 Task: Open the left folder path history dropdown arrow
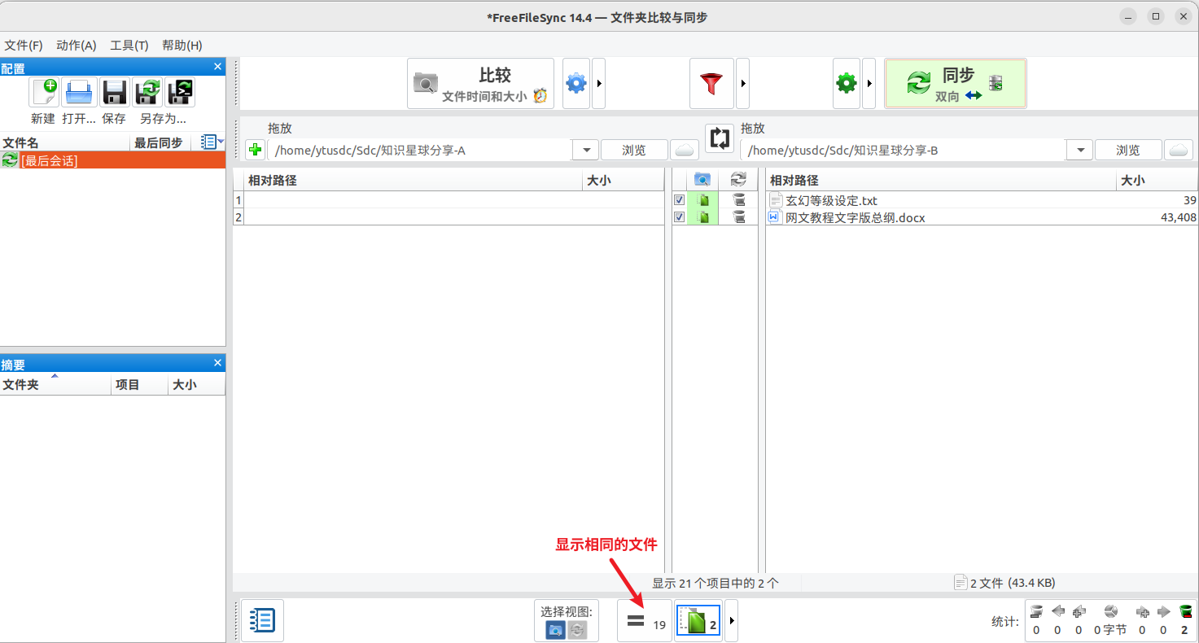(x=585, y=149)
